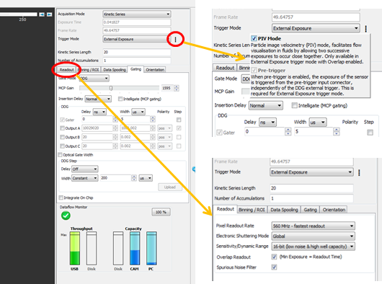This screenshot has width=382, height=284.
Task: Open the three-dot options menu in the left panel
Action: (x=175, y=39)
